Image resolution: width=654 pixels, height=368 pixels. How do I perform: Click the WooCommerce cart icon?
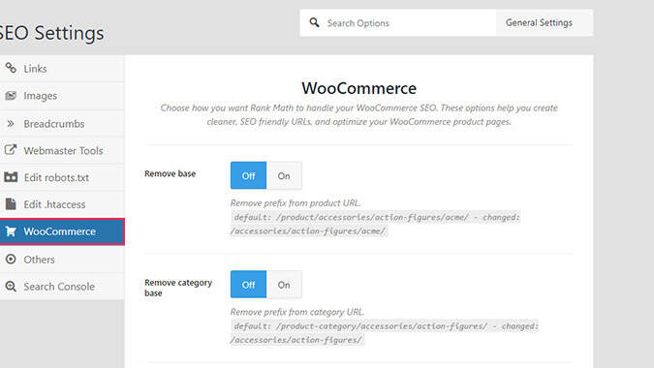11,231
